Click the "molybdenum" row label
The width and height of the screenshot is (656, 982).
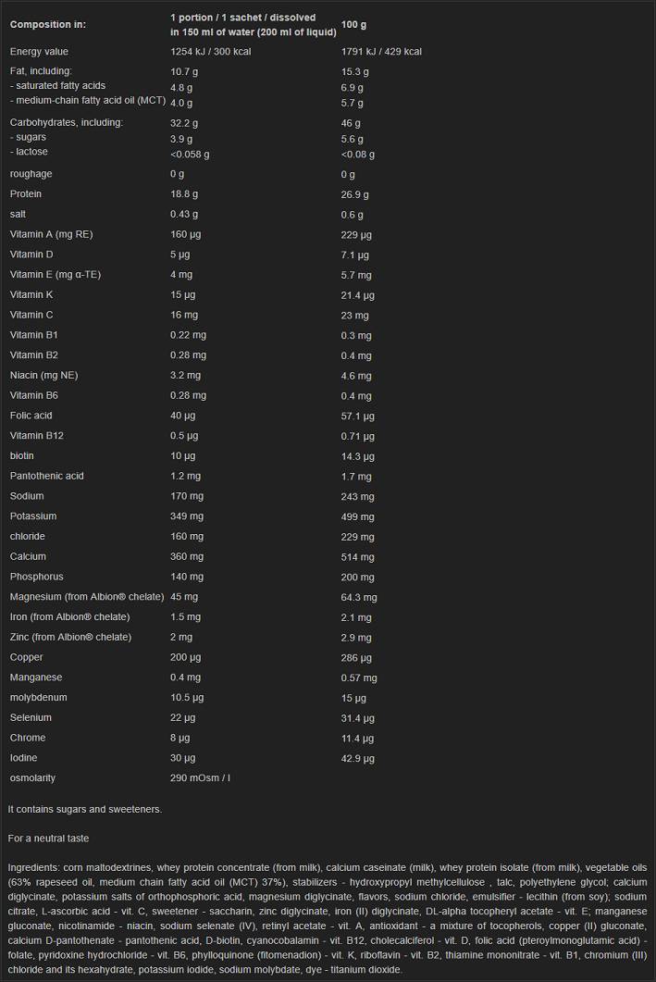pos(38,697)
